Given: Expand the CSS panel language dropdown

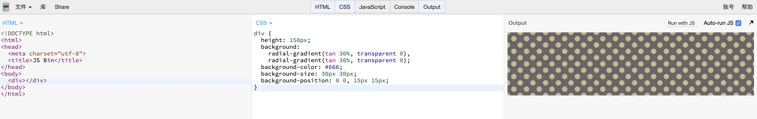Looking at the screenshot, I should (264, 23).
